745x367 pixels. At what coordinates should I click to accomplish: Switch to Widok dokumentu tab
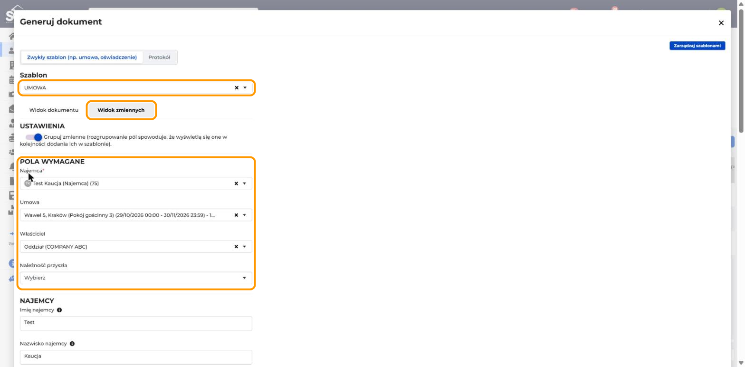54,110
